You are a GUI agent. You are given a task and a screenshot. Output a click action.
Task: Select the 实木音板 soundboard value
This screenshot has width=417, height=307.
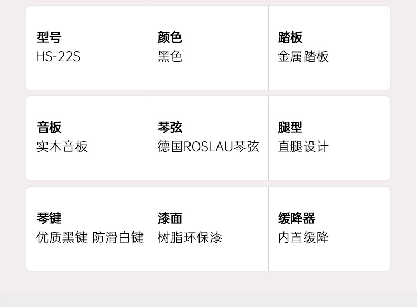[62, 147]
